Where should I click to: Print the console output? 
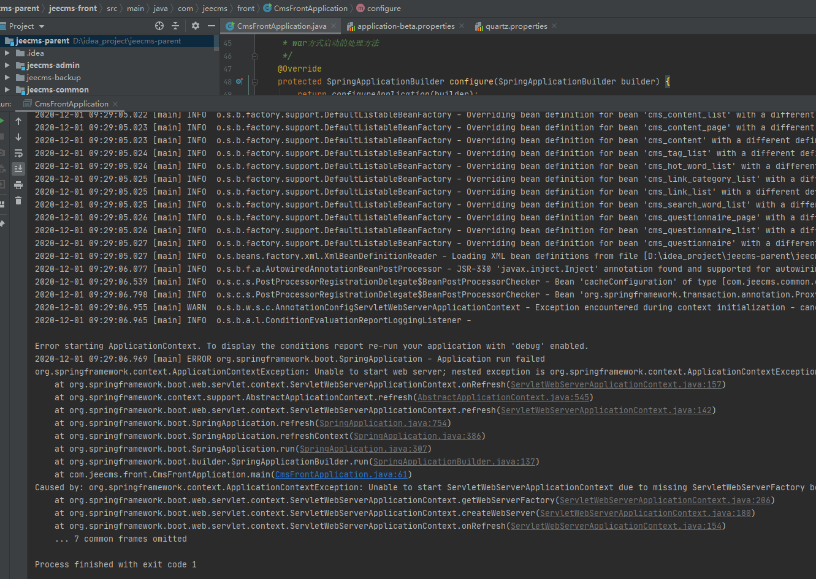[x=18, y=185]
